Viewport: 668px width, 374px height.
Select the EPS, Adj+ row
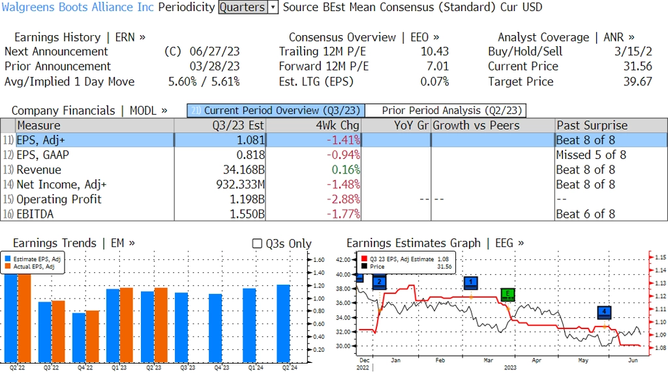tap(334, 140)
